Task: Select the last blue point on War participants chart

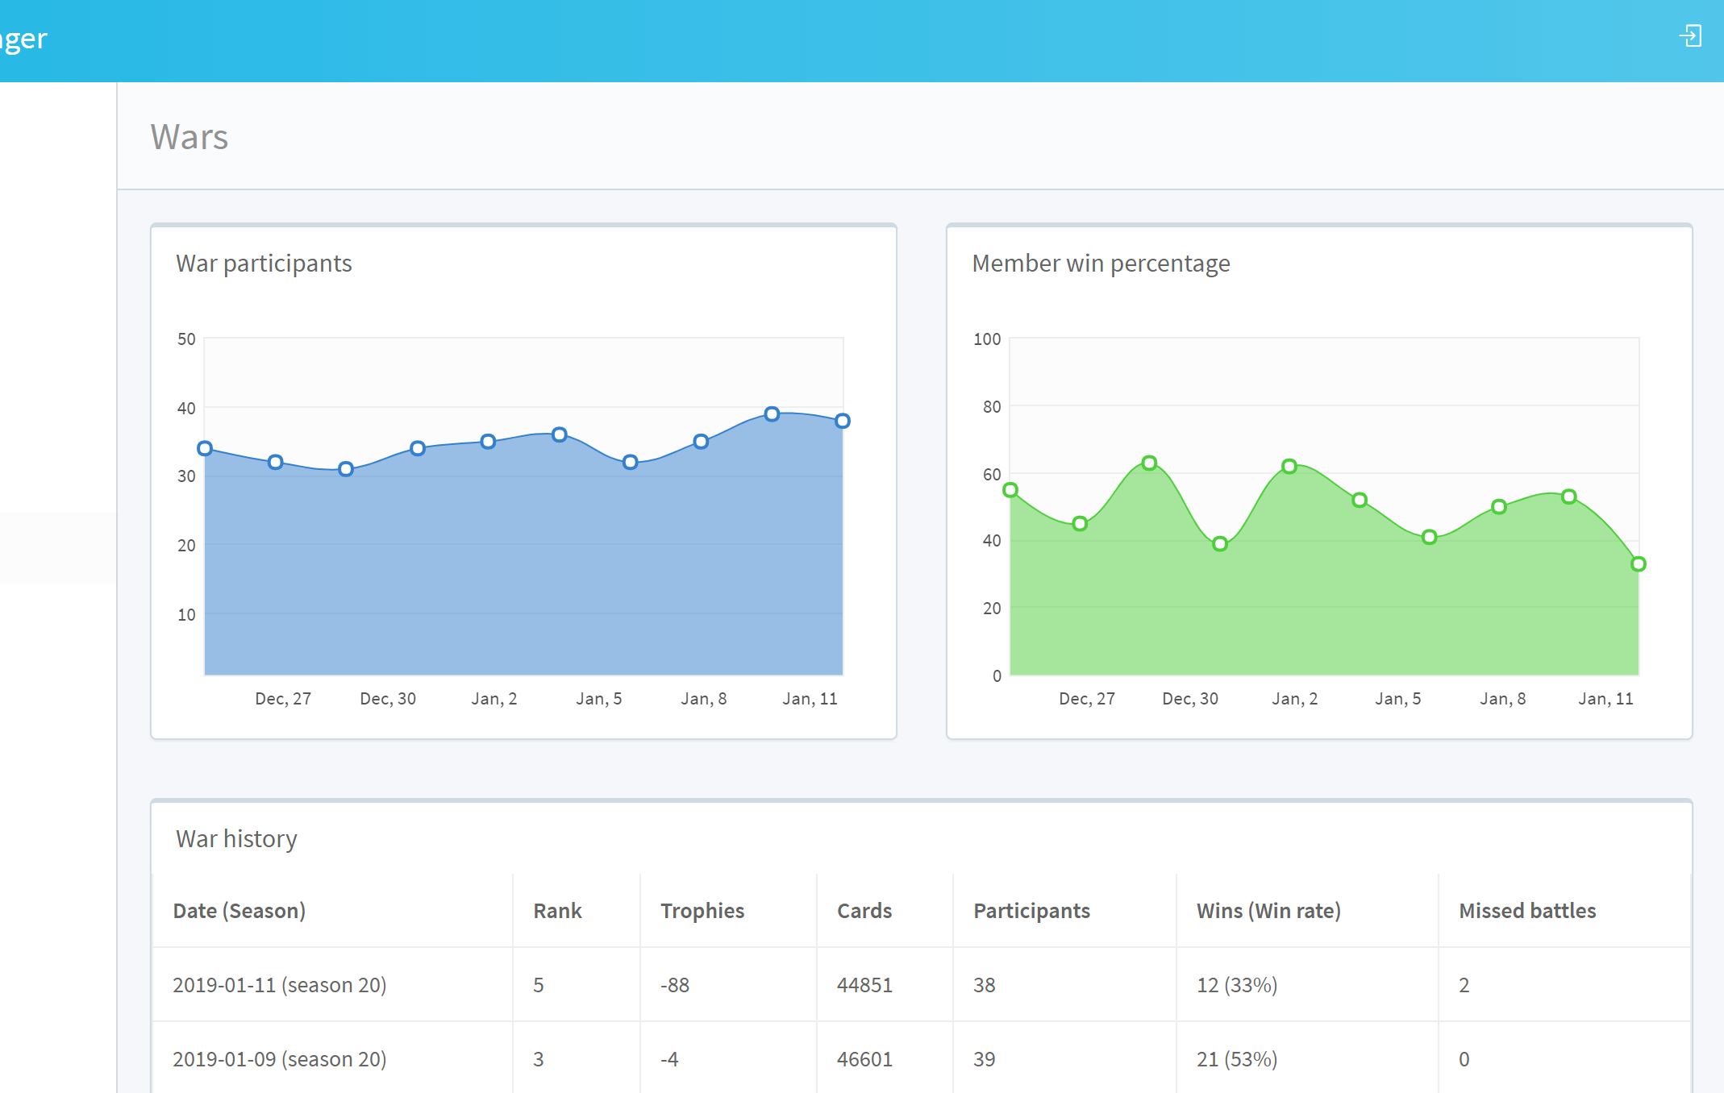Action: click(x=842, y=421)
